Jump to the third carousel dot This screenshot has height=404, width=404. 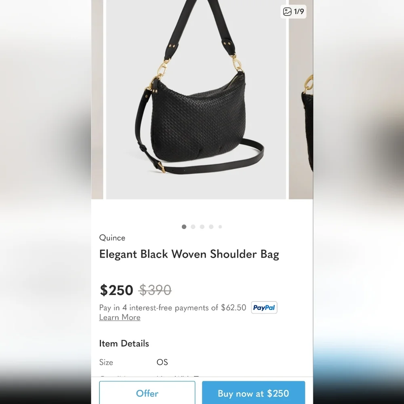click(202, 227)
